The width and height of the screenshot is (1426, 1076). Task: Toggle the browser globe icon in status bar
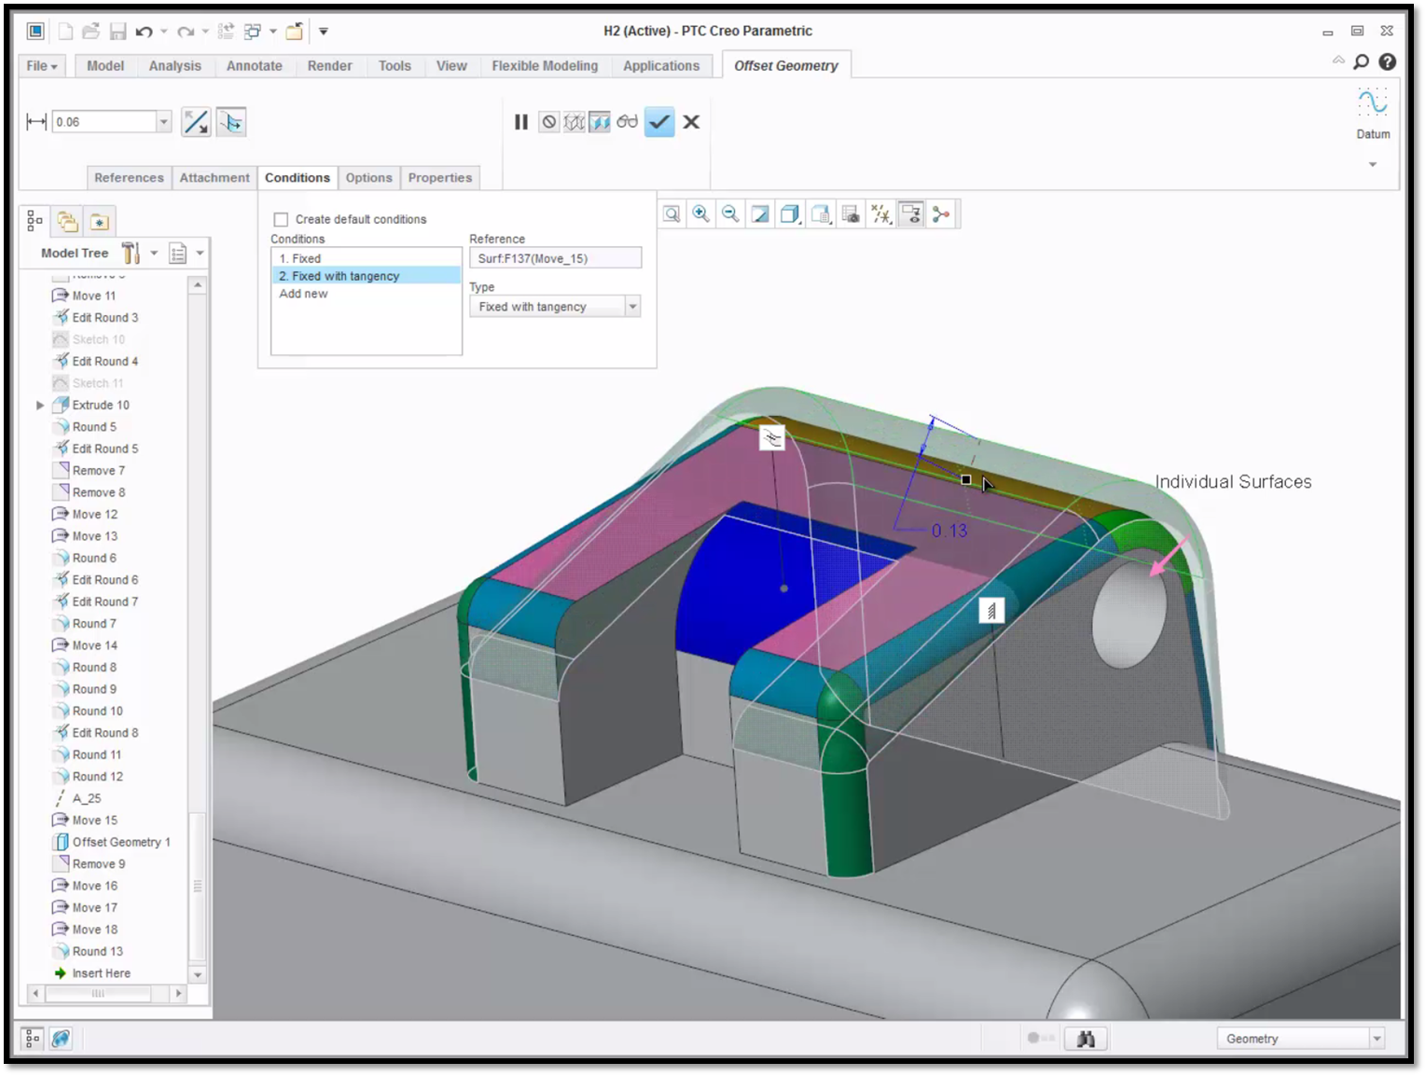point(62,1039)
